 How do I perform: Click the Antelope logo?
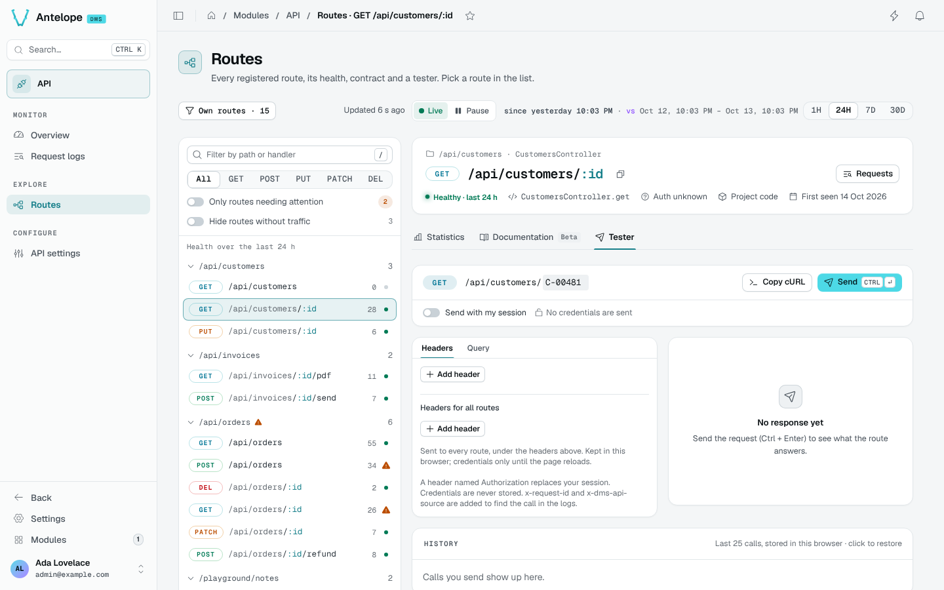pyautogui.click(x=20, y=18)
